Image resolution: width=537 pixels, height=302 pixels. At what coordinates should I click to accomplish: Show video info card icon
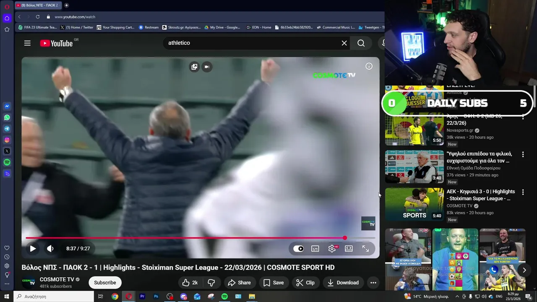coord(369,66)
